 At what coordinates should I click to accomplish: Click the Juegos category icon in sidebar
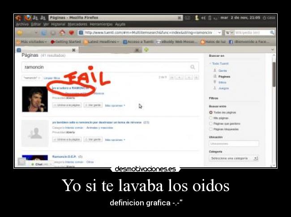(215, 88)
